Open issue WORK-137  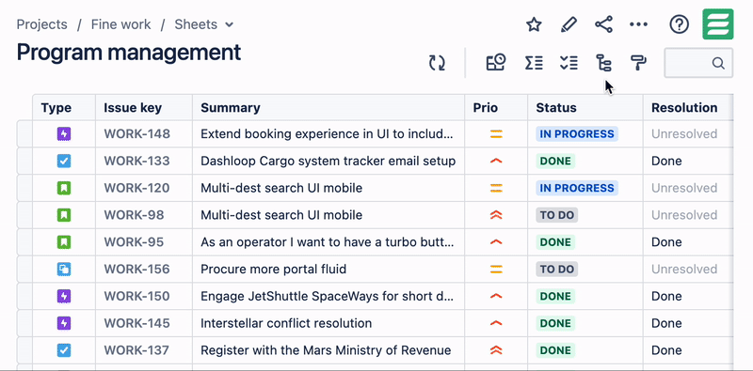coord(136,350)
